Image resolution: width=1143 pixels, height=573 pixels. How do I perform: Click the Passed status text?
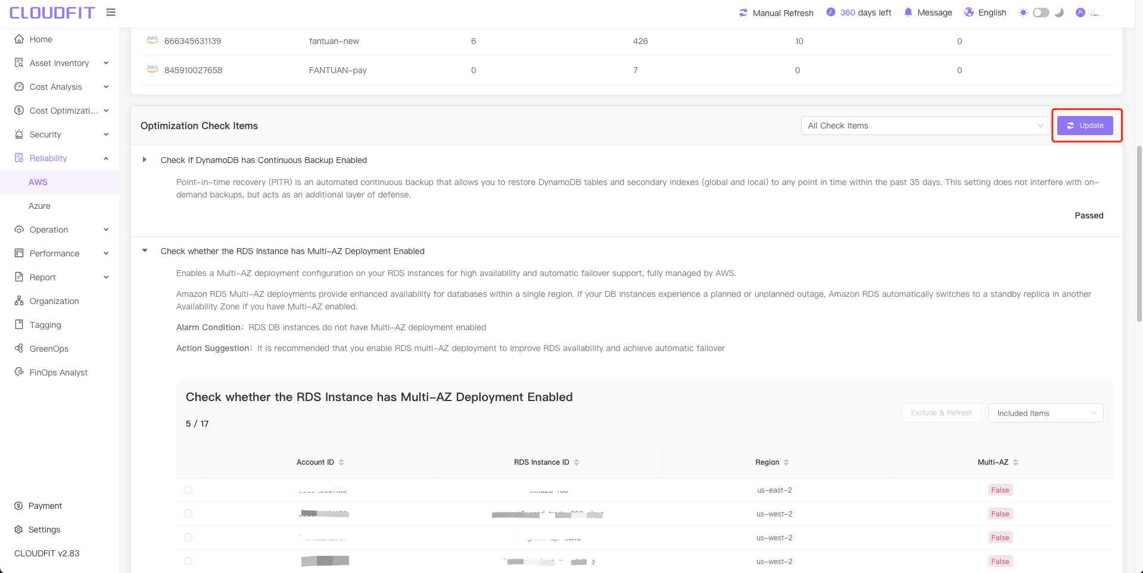(1089, 215)
